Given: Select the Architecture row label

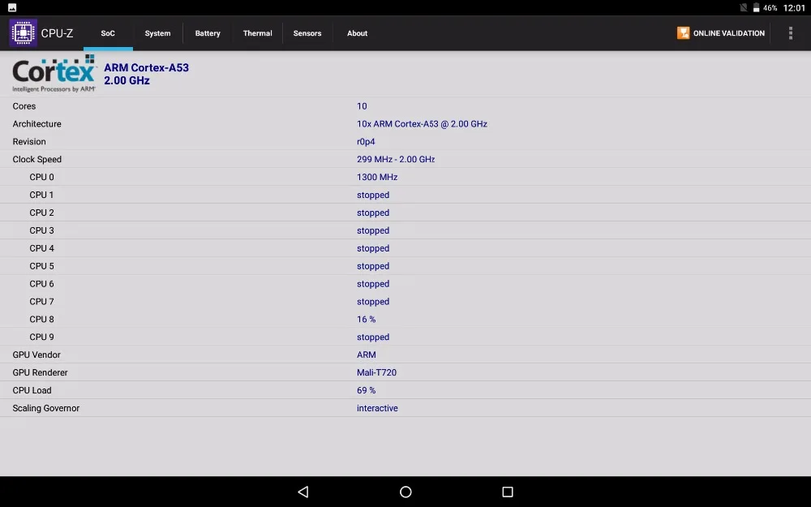Looking at the screenshot, I should click(x=36, y=123).
